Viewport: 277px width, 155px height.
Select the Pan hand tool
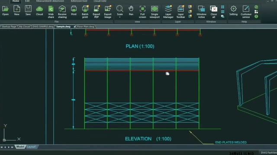click(131, 10)
